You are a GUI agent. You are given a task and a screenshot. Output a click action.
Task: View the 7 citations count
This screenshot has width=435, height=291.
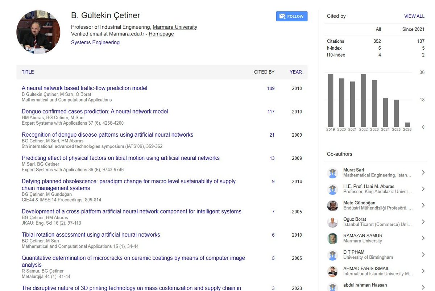click(273, 212)
